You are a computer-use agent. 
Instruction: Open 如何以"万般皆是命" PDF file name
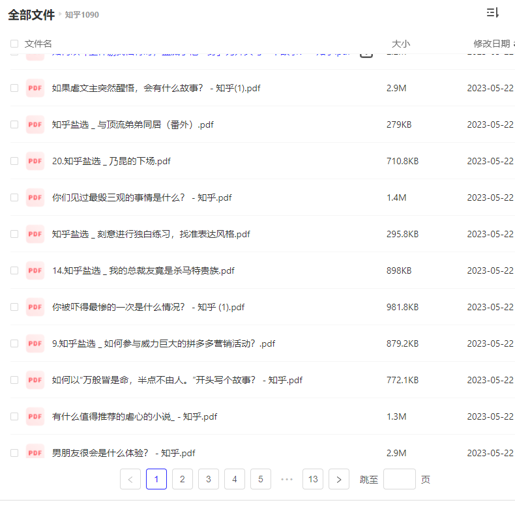177,380
